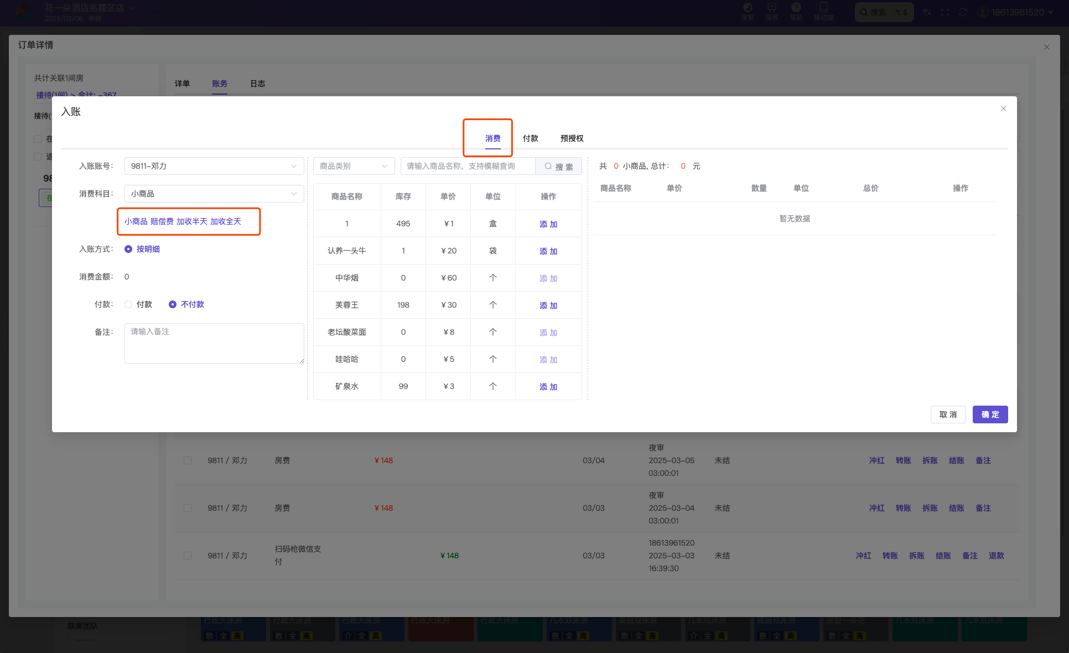Click the 库存 column header
Screen dimensions: 1069x653
pos(403,196)
